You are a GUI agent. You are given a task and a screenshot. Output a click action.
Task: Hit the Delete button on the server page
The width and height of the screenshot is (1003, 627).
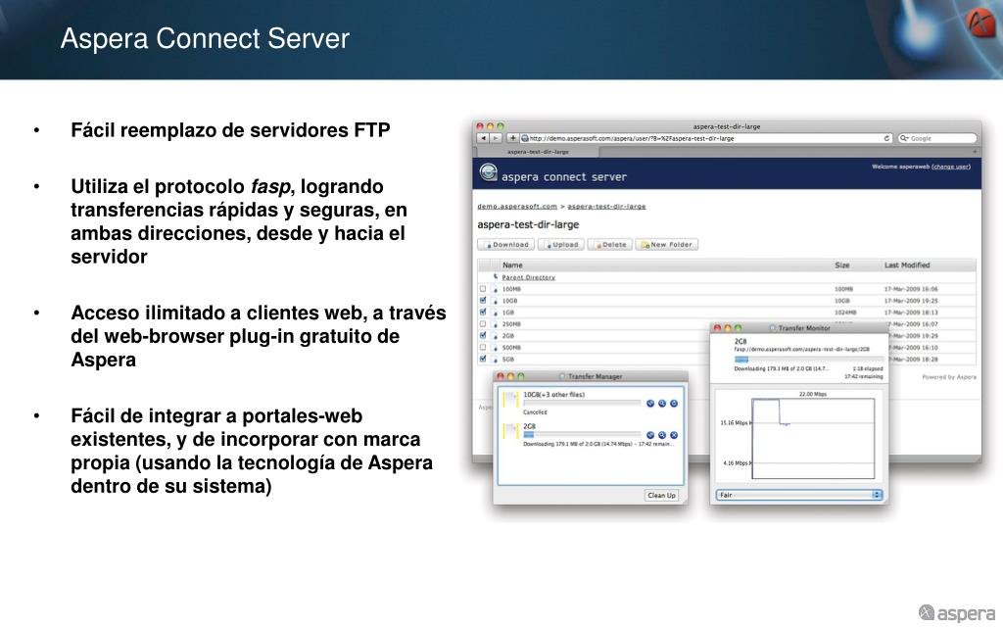tap(609, 244)
